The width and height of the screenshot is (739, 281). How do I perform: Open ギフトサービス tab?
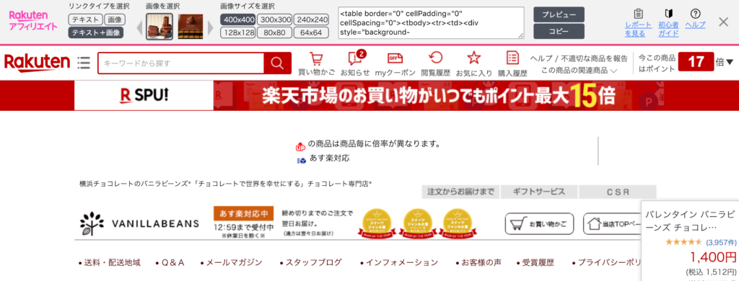[x=538, y=192]
